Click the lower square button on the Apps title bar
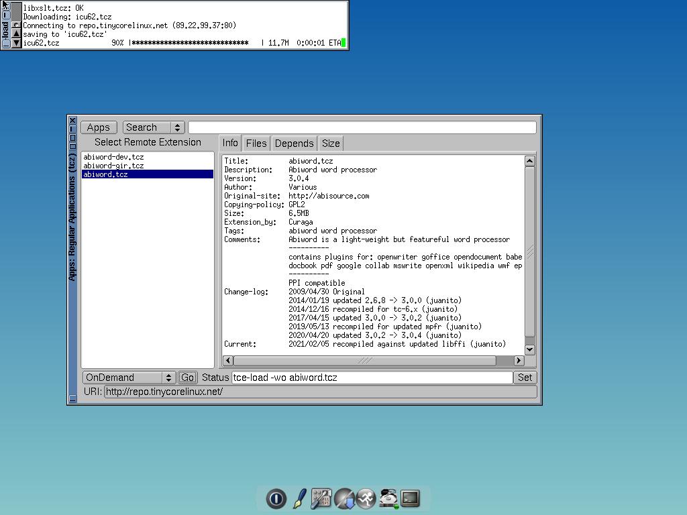The width and height of the screenshot is (687, 515). (x=72, y=146)
